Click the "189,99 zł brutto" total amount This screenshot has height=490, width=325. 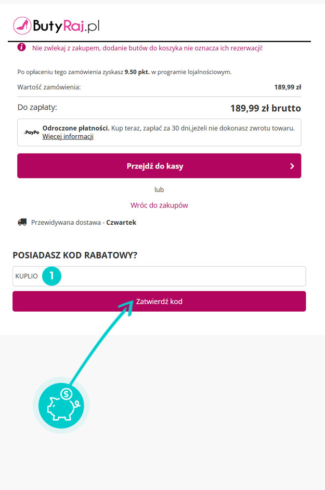pos(265,108)
